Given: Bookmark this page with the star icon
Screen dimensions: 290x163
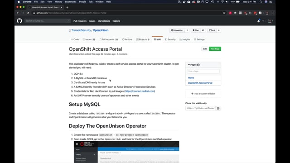Looking at the screenshot, I should 224,13.
